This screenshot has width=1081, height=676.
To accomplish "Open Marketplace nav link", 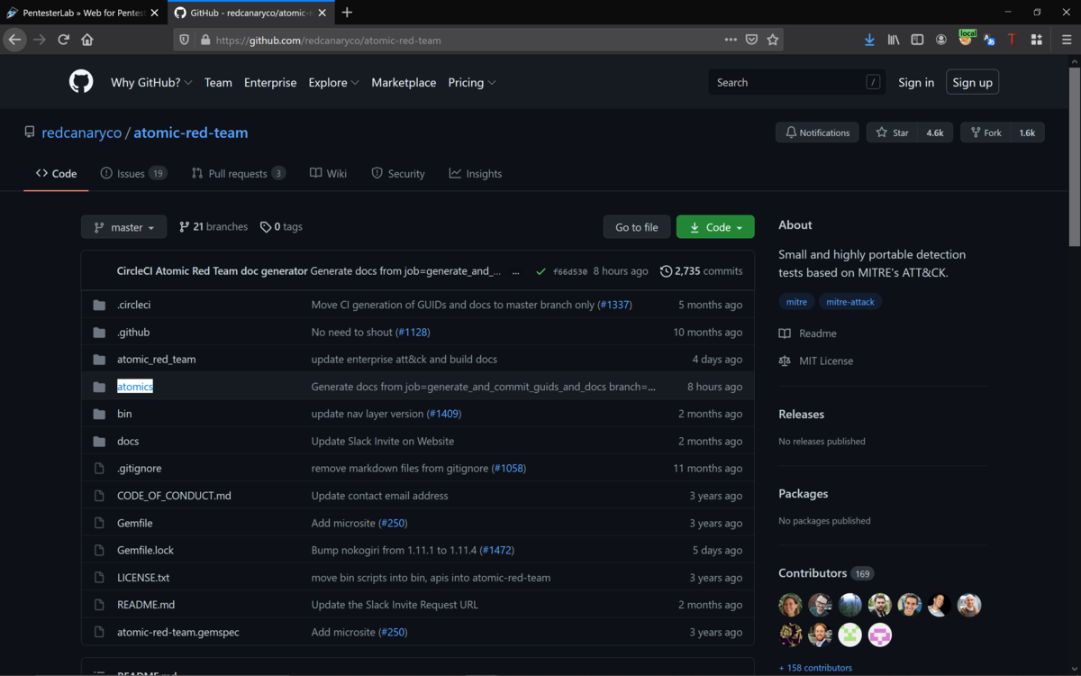I will pyautogui.click(x=404, y=82).
